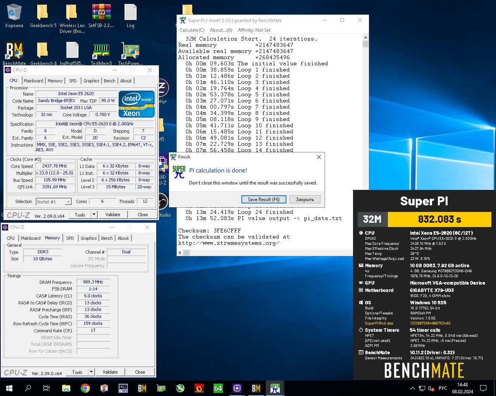Click Tools button in bottom CPU-Z window
The image size is (496, 396).
(77, 372)
